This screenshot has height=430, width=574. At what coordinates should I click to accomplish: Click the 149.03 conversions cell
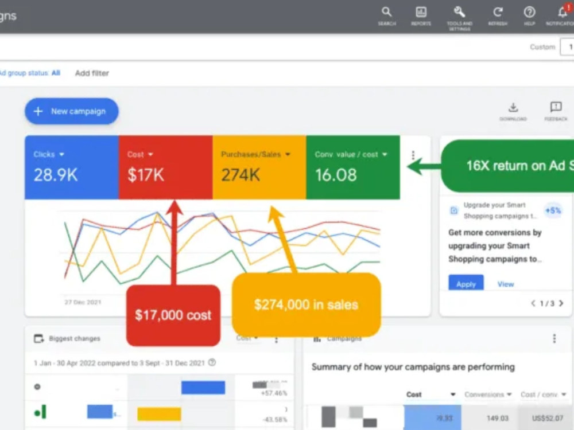coord(498,418)
